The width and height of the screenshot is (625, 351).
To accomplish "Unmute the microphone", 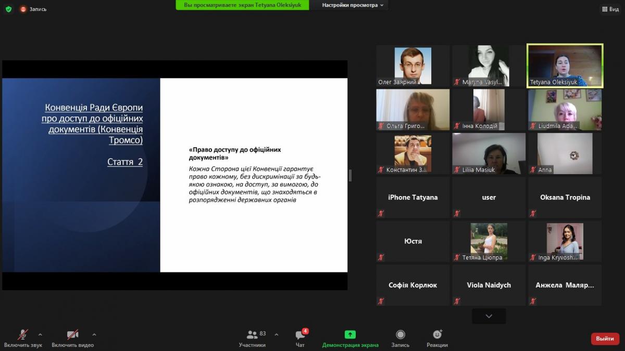I will coord(23,334).
